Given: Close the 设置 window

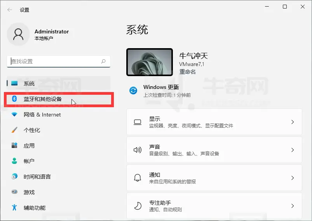Looking at the screenshot, I should click(x=303, y=7).
